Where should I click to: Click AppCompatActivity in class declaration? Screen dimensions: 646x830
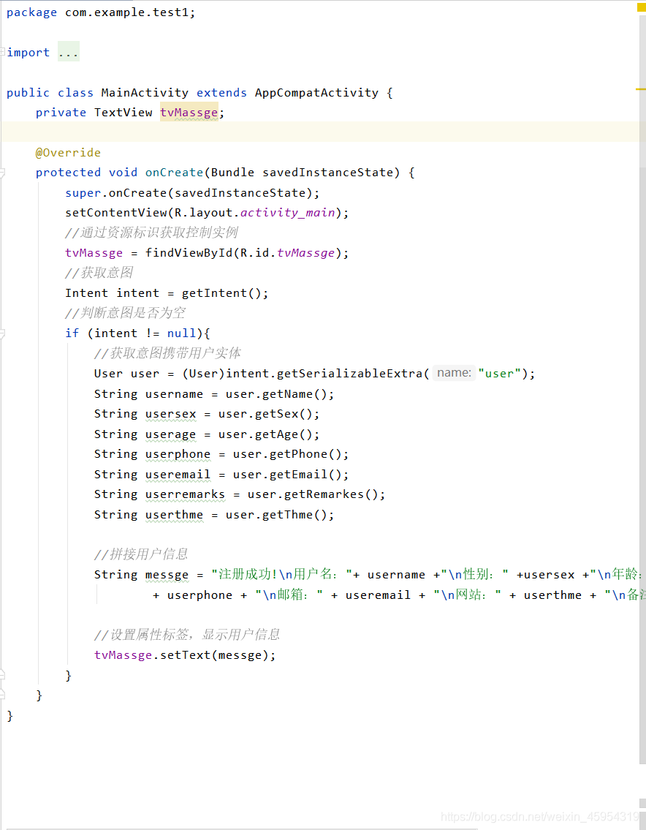pos(316,93)
